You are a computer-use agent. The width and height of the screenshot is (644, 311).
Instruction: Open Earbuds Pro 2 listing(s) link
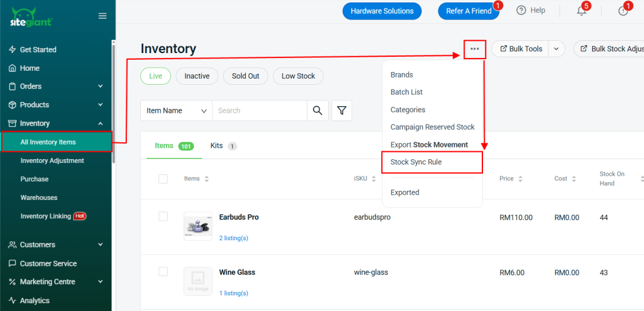click(x=234, y=238)
